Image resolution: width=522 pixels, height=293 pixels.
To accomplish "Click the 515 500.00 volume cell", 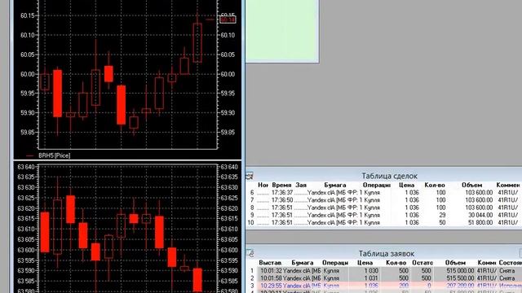I will pos(459,278).
